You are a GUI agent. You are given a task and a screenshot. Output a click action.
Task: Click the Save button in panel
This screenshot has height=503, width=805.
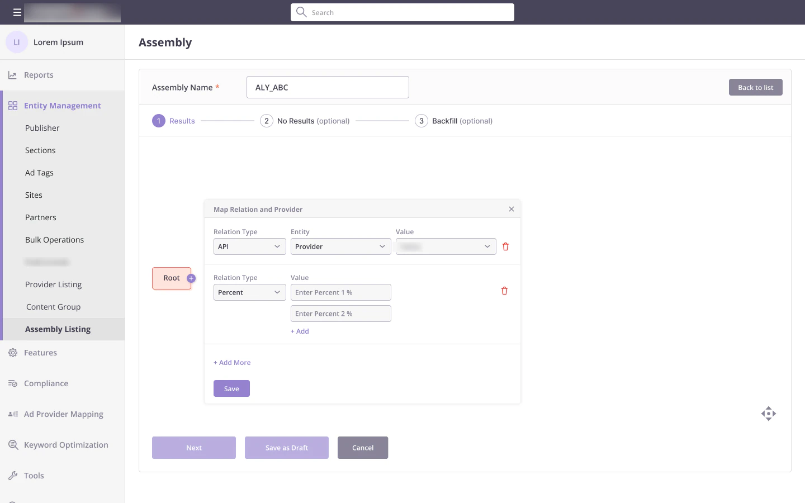(x=231, y=388)
